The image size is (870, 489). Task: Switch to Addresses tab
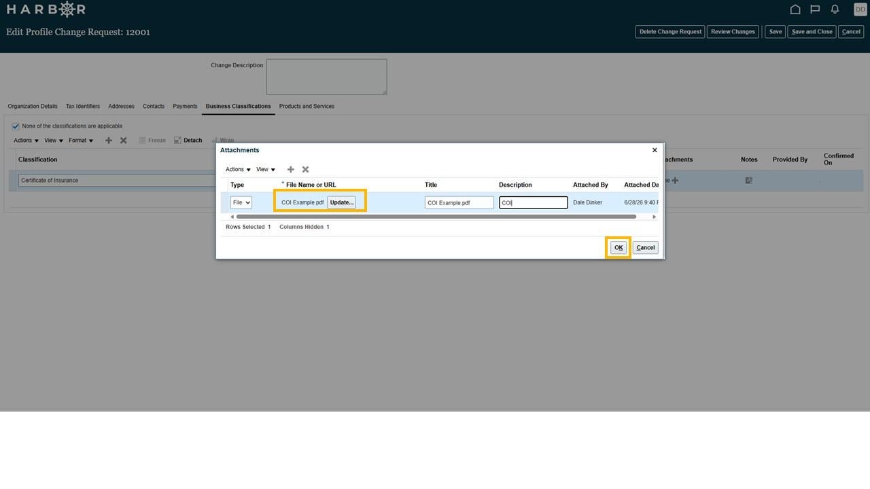(121, 107)
